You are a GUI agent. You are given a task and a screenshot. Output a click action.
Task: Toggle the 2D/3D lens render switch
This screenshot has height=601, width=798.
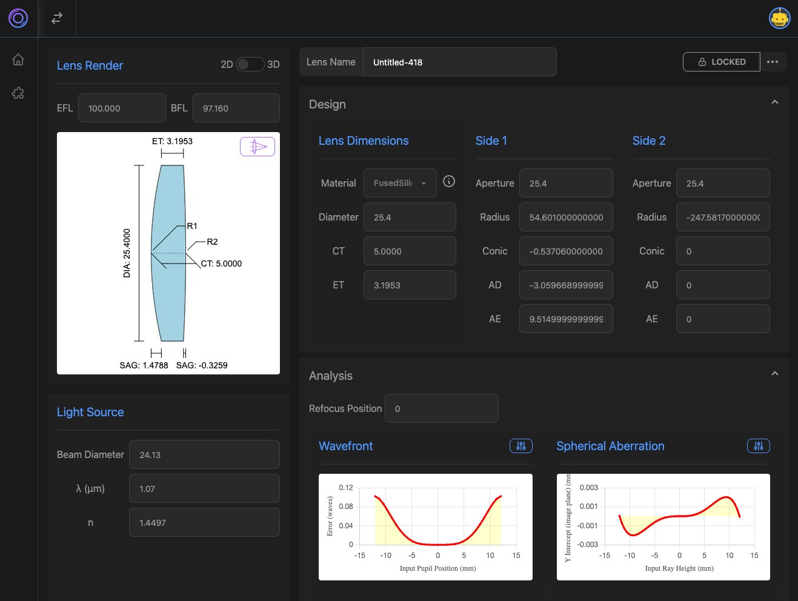coord(250,64)
